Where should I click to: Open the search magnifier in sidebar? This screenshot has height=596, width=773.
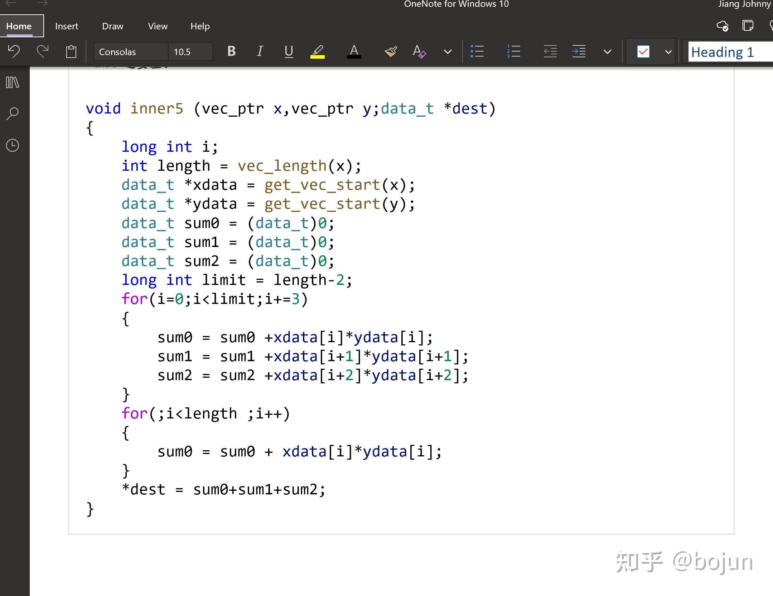click(x=13, y=114)
